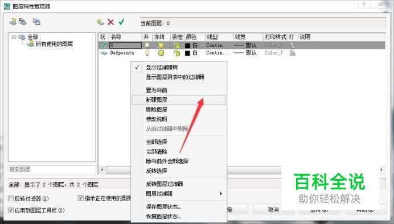Click lineweight 默认 for Defpoints layer
Image resolution: width=394 pixels, height=224 pixels.
point(245,53)
